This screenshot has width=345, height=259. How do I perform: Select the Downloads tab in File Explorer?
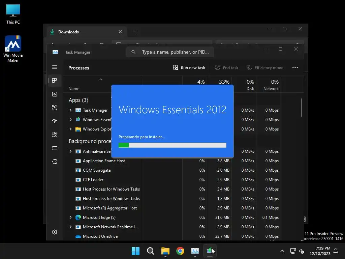[87, 32]
